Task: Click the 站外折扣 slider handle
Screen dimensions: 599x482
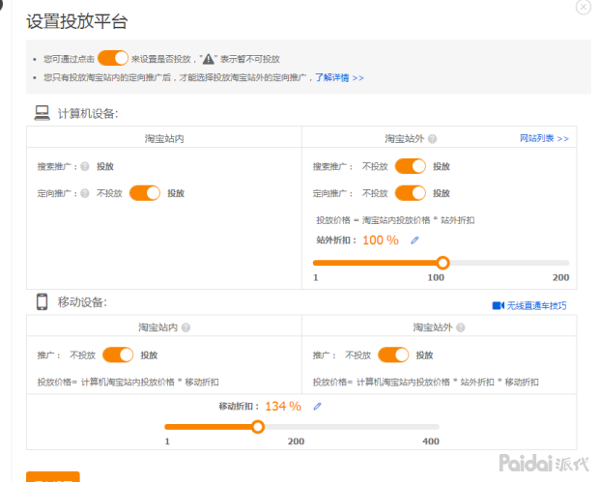Action: pos(442,263)
